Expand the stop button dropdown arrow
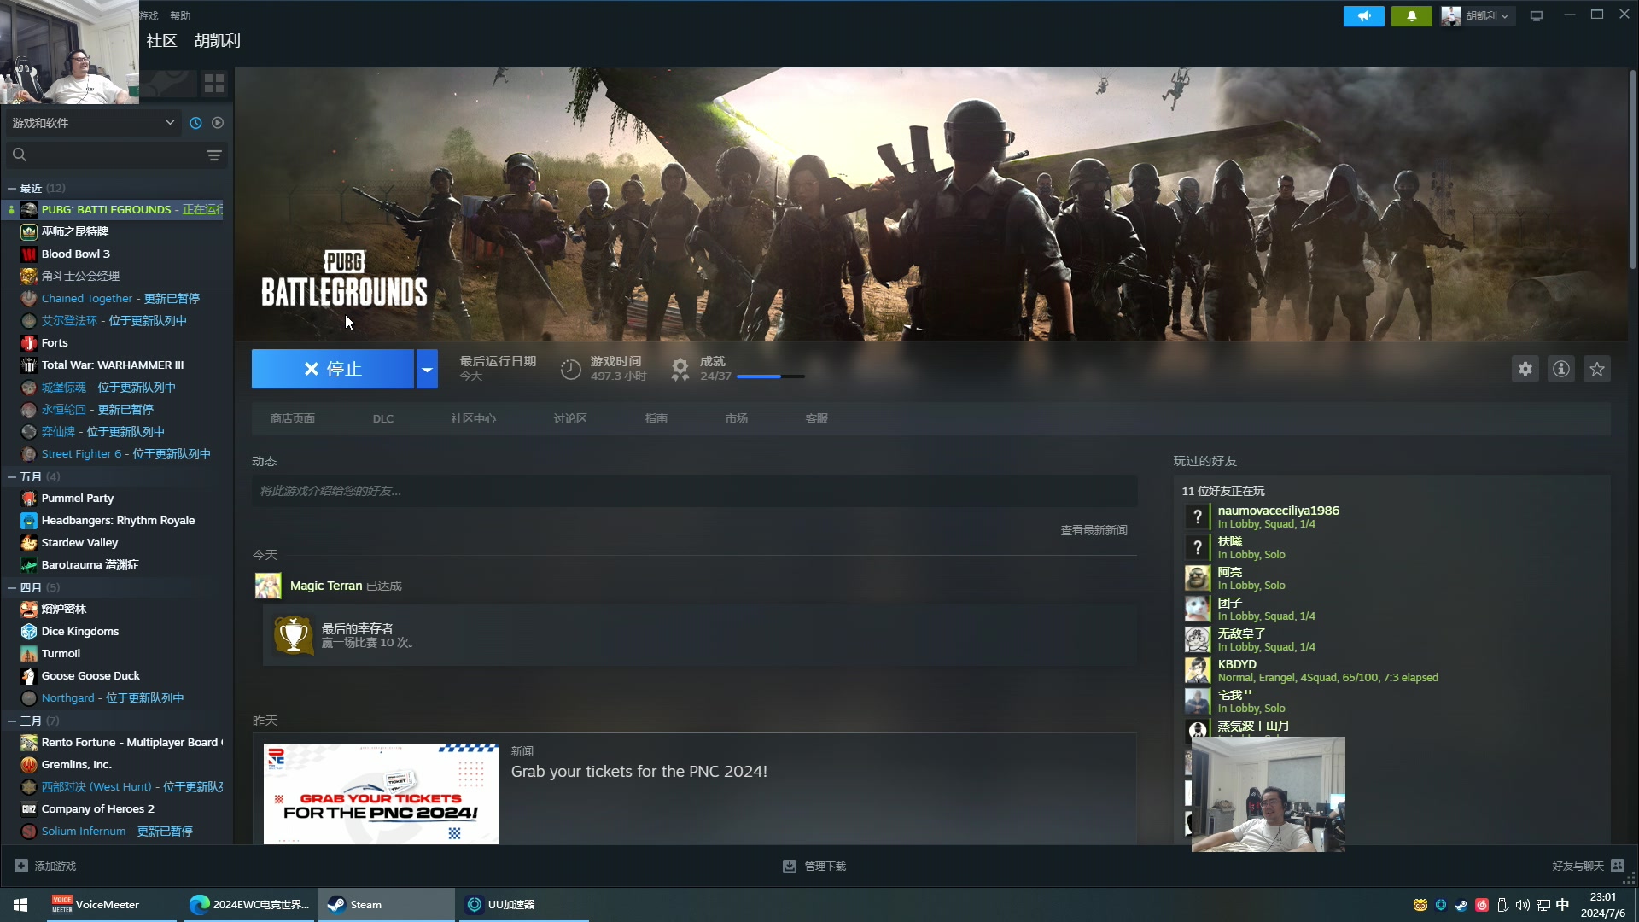The height and width of the screenshot is (922, 1639). [x=427, y=369]
